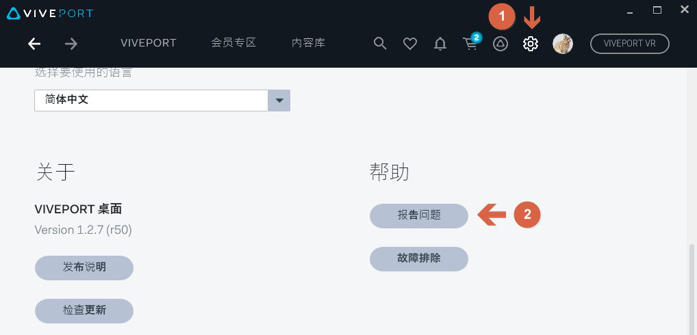This screenshot has width=697, height=335.
Task: Expand the language dropdown arrow
Action: (x=279, y=100)
